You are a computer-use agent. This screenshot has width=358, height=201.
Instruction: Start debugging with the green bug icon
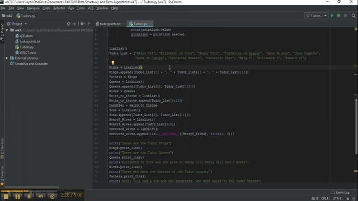(x=338, y=16)
